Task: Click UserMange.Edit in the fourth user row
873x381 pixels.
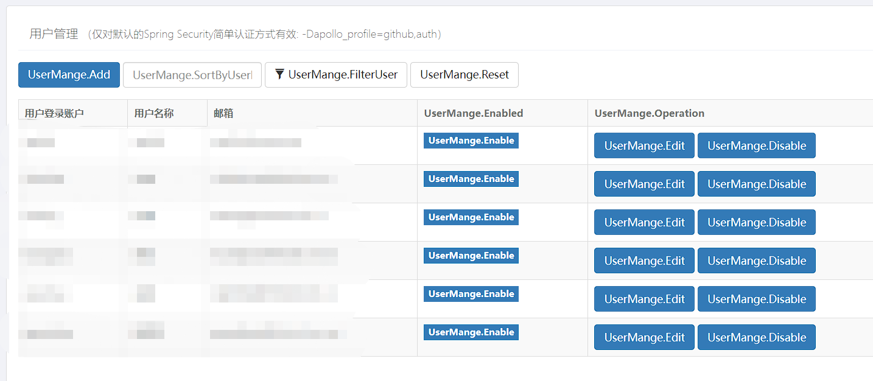Action: pyautogui.click(x=644, y=260)
